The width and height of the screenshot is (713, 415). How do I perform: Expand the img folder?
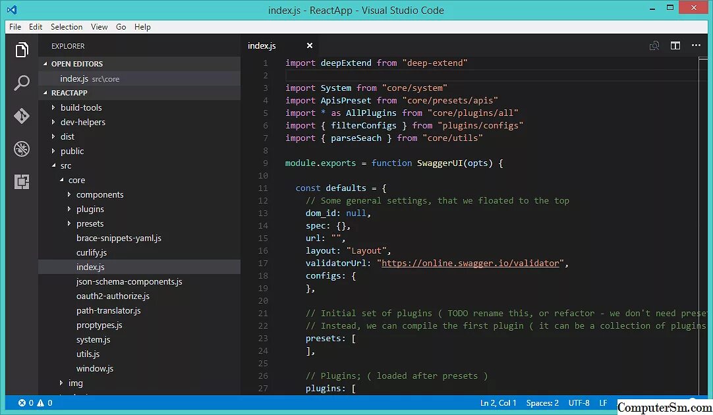click(x=61, y=383)
